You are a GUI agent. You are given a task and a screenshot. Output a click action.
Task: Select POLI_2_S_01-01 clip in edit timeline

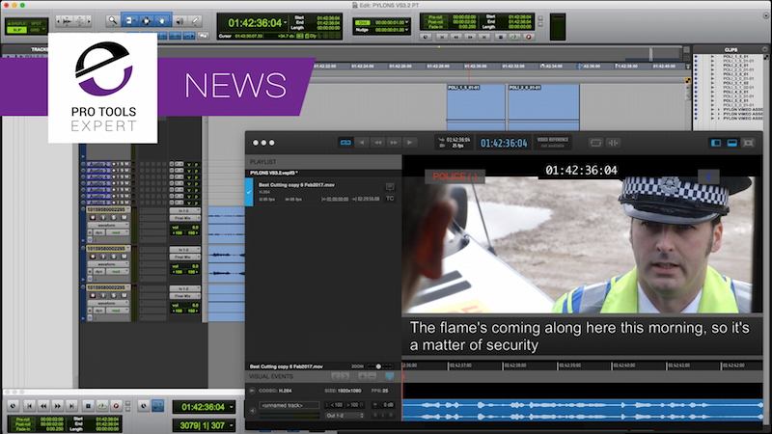pos(543,108)
